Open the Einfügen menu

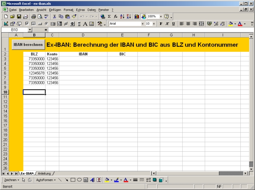click(55, 10)
